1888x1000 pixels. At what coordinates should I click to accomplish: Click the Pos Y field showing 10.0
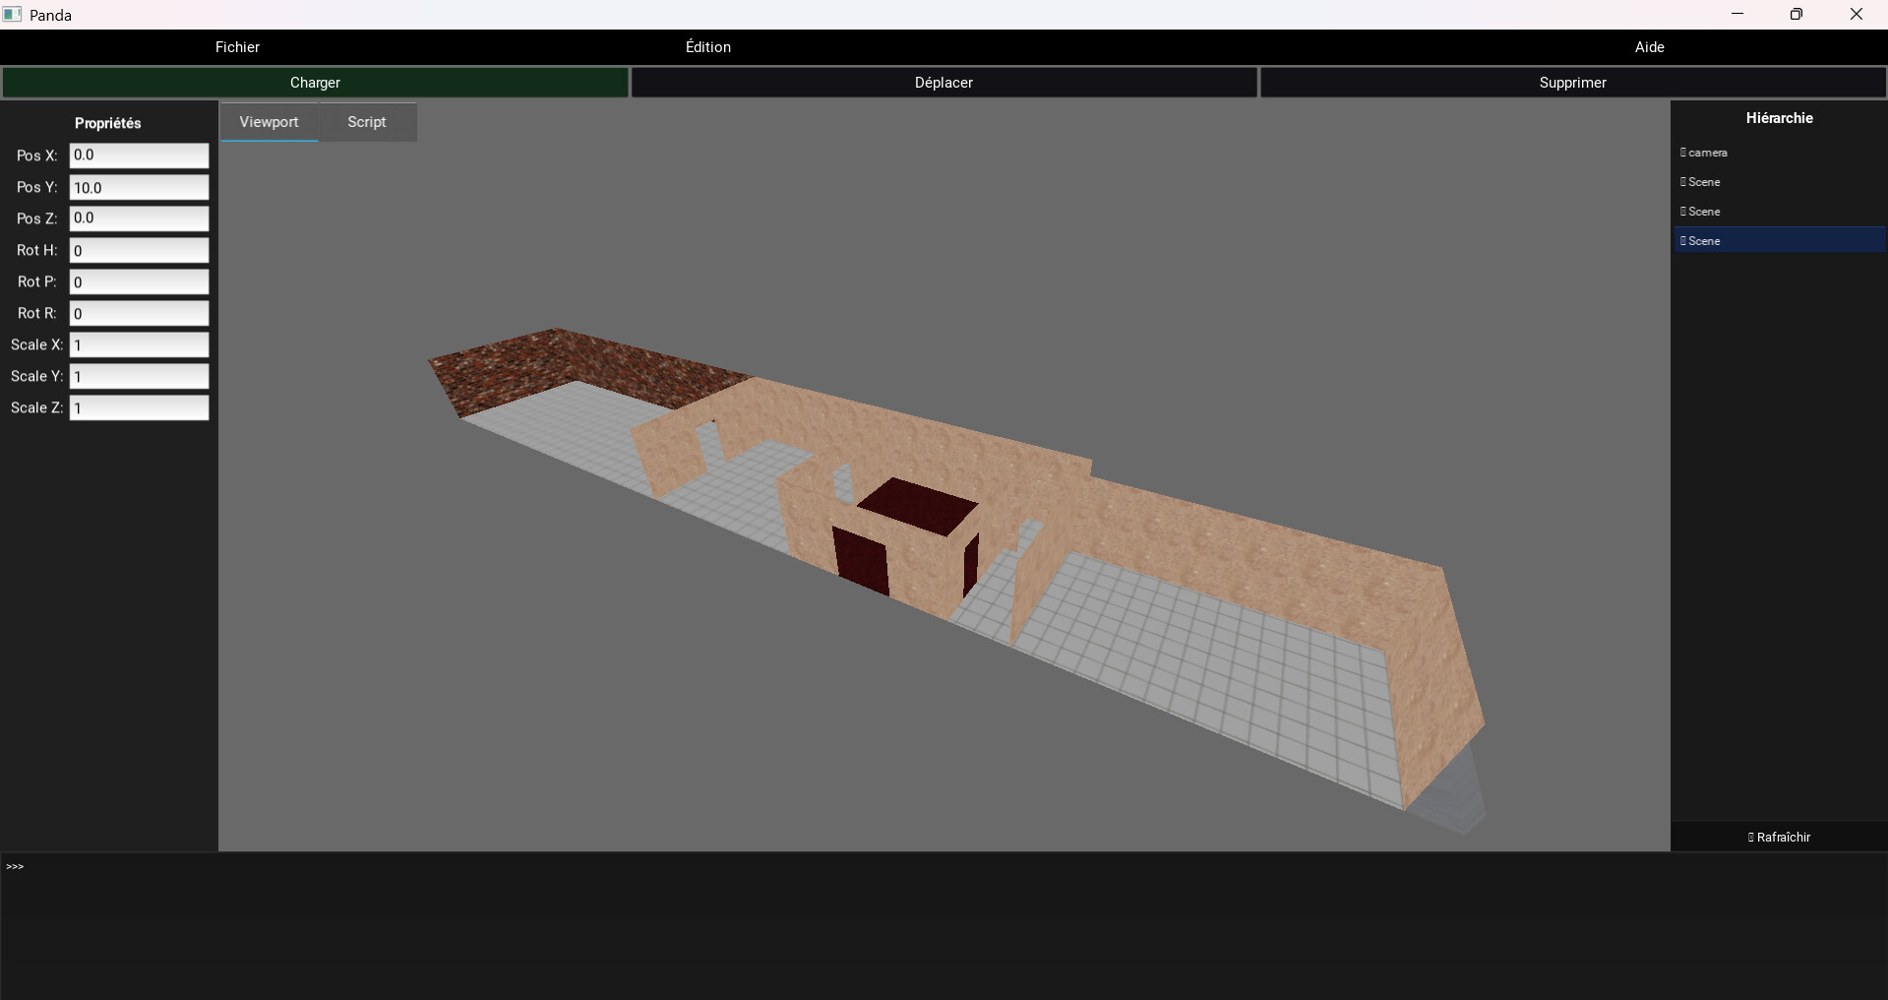coord(139,187)
